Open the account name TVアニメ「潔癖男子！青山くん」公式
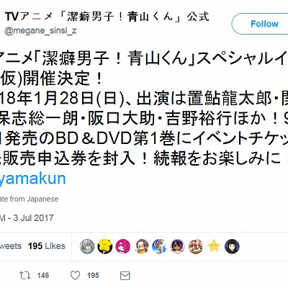288x288 pixels. click(x=107, y=17)
